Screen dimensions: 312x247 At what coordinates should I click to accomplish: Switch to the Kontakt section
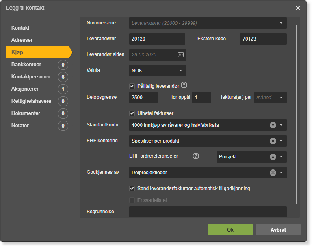click(x=20, y=28)
